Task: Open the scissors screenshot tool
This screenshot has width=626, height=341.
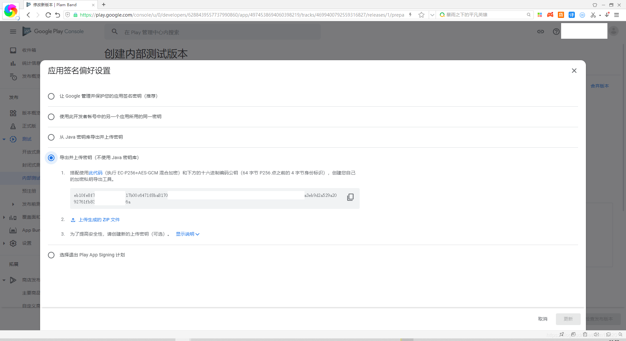Action: click(x=593, y=15)
